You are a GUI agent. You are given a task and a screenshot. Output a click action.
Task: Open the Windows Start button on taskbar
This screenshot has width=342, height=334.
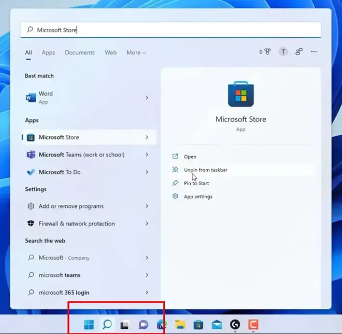[x=89, y=325]
